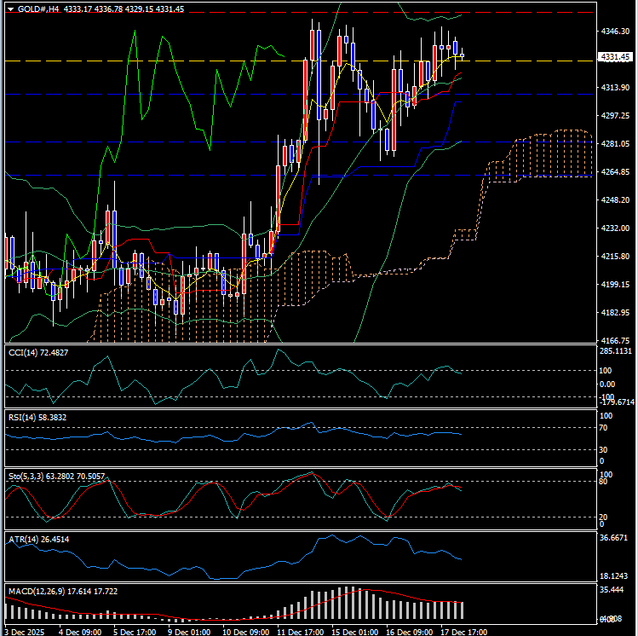The width and height of the screenshot is (638, 636).
Task: Click the 4232.00 price scale label
Action: click(614, 228)
